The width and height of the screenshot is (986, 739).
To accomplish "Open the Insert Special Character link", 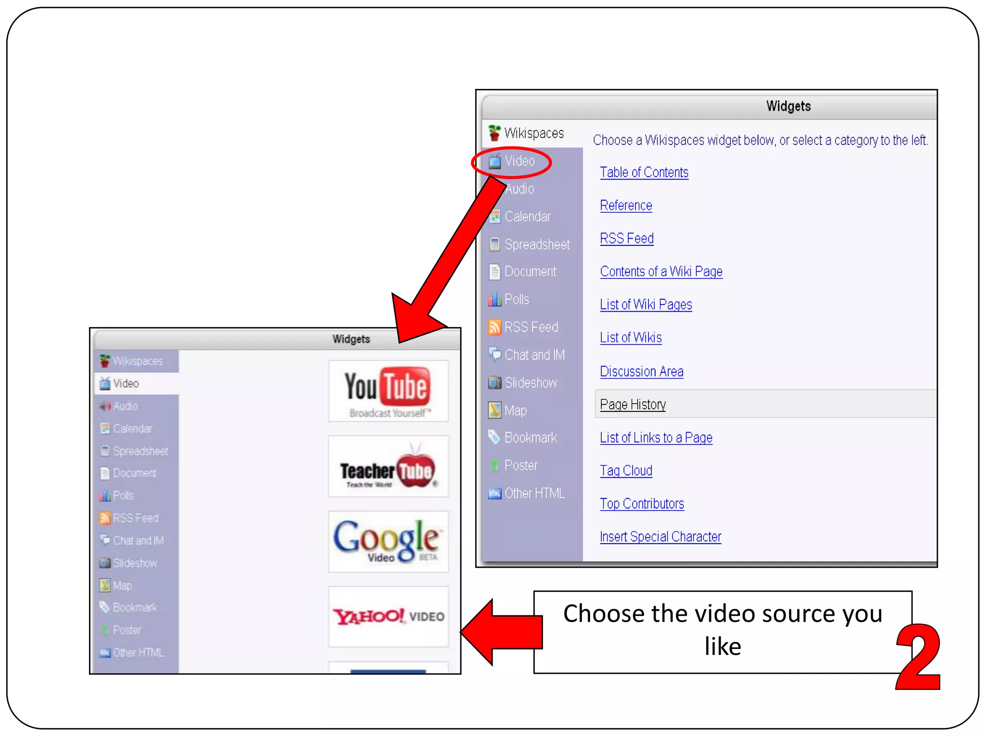I will (x=660, y=537).
